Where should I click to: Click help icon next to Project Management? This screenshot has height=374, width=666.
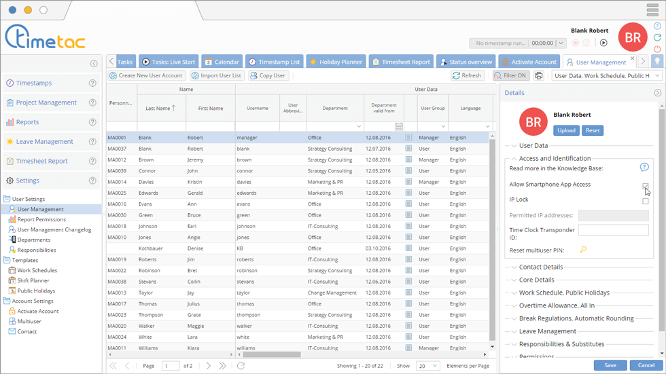click(x=92, y=103)
